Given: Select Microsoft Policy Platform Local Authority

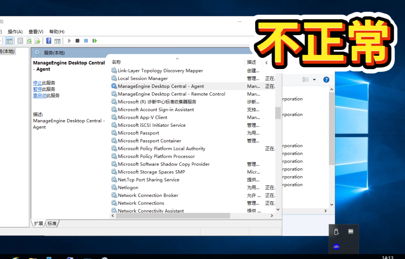Looking at the screenshot, I should 161,149.
